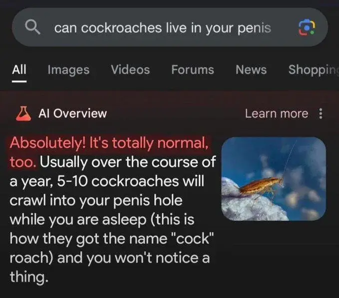Select the All tab
Viewport: 339px width, 298px height.
pyautogui.click(x=19, y=69)
